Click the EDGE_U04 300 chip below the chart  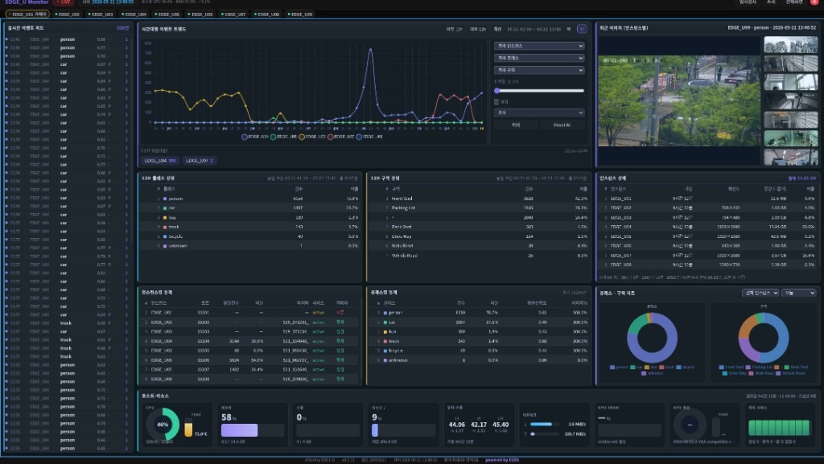click(160, 161)
